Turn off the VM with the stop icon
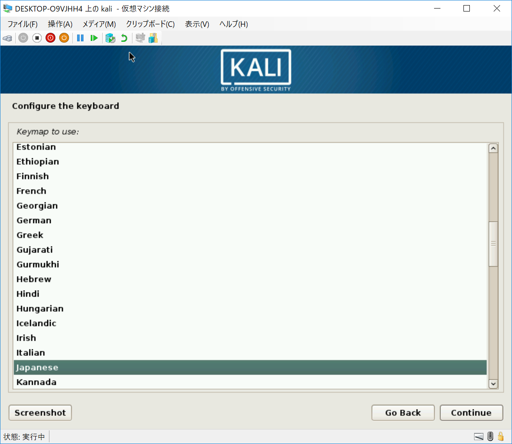Screen dimensions: 512x444 [37, 38]
